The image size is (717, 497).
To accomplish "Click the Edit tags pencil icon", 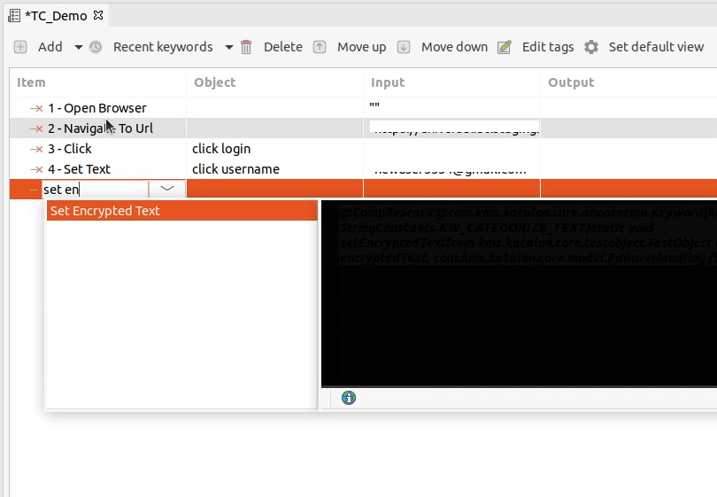I will tap(504, 47).
